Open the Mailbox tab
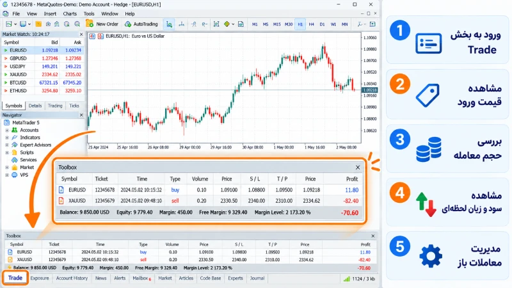Image resolution: width=512 pixels, height=288 pixels. point(141,278)
